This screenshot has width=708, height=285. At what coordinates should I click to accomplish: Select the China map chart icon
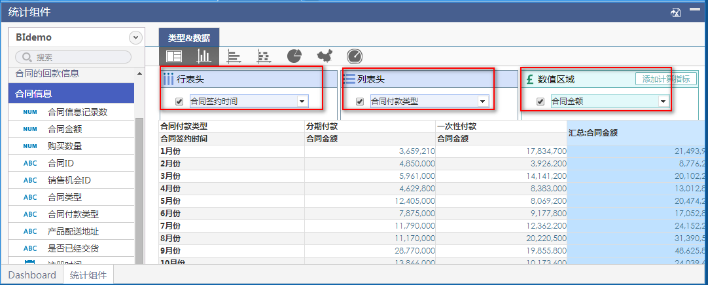[x=325, y=56]
